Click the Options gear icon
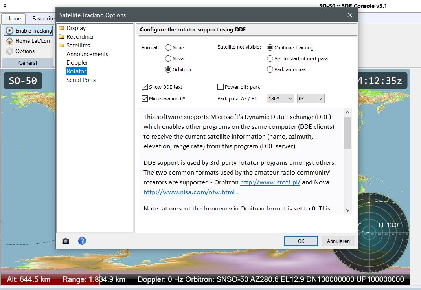The height and width of the screenshot is (290, 421). tap(9, 51)
